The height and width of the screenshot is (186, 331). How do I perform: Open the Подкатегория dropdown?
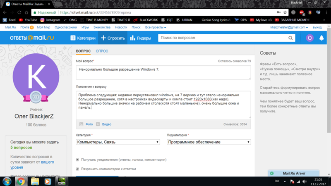[209, 142]
